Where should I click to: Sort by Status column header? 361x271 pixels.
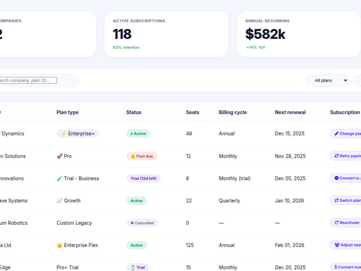pyautogui.click(x=134, y=112)
